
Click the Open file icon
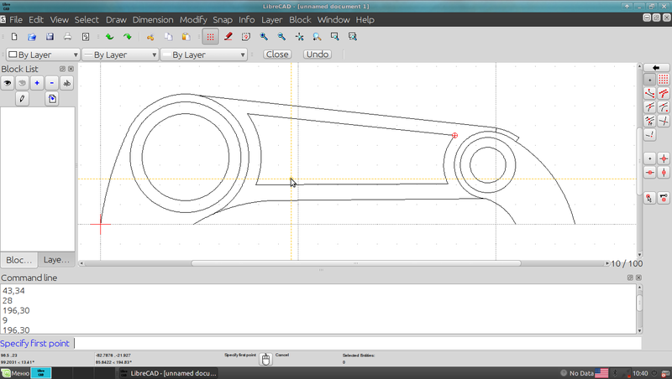coord(32,37)
